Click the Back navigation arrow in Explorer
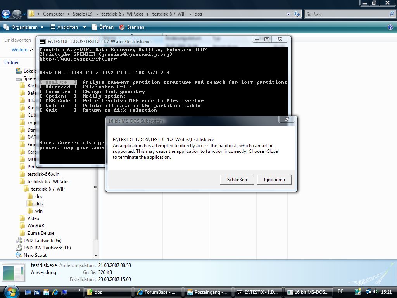The height and width of the screenshot is (298, 397). (6, 14)
